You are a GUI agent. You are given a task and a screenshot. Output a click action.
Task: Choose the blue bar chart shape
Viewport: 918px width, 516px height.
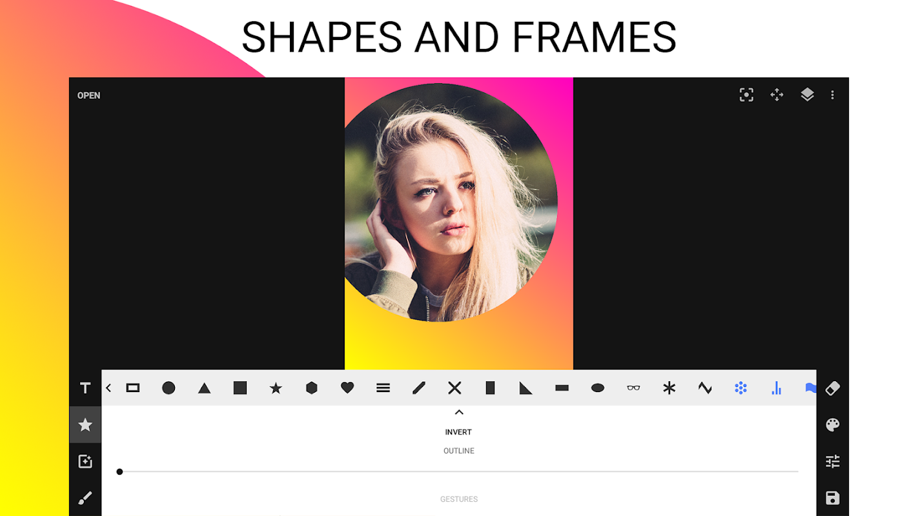(777, 388)
